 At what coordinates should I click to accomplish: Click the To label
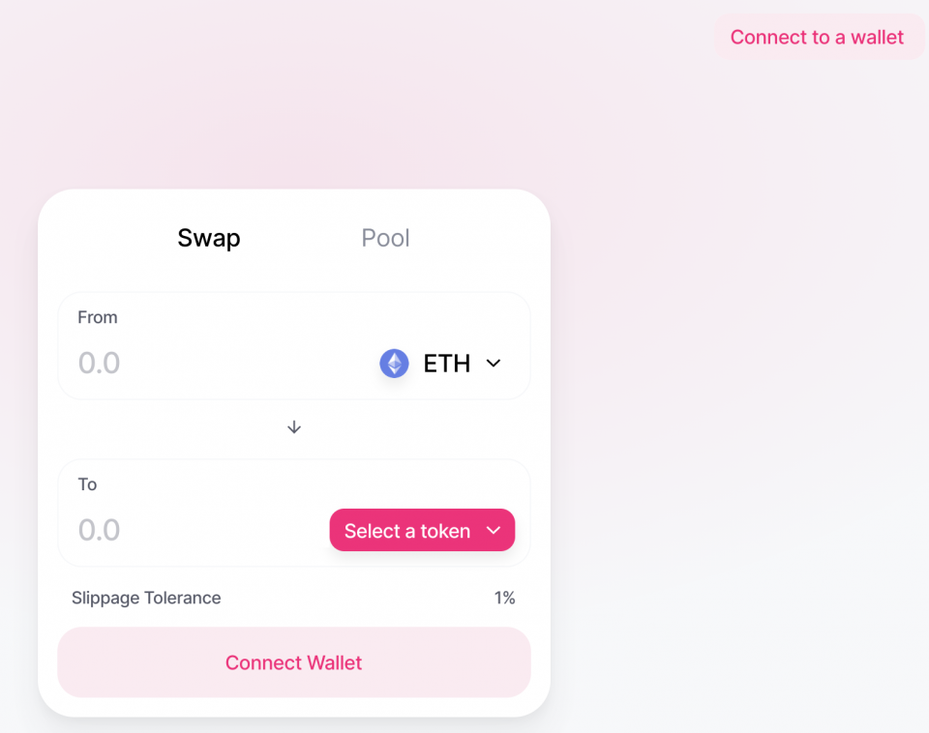[x=88, y=484]
